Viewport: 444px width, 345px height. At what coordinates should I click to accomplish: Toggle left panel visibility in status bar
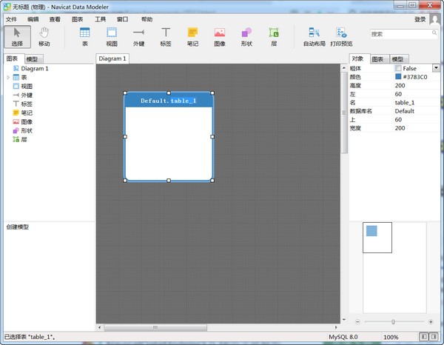(x=423, y=337)
